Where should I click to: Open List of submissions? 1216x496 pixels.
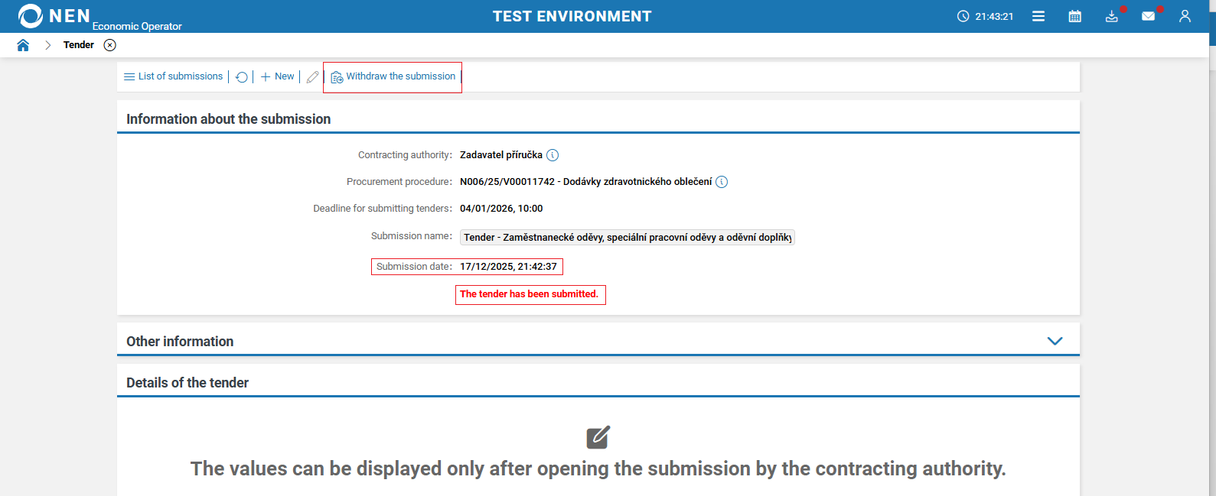[173, 76]
